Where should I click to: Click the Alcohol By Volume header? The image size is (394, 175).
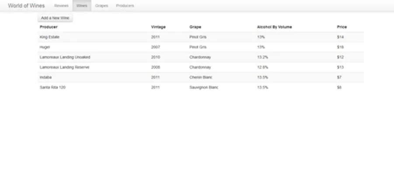point(274,27)
